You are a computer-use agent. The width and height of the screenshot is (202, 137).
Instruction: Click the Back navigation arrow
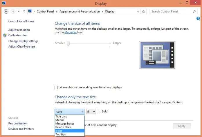(6, 12)
